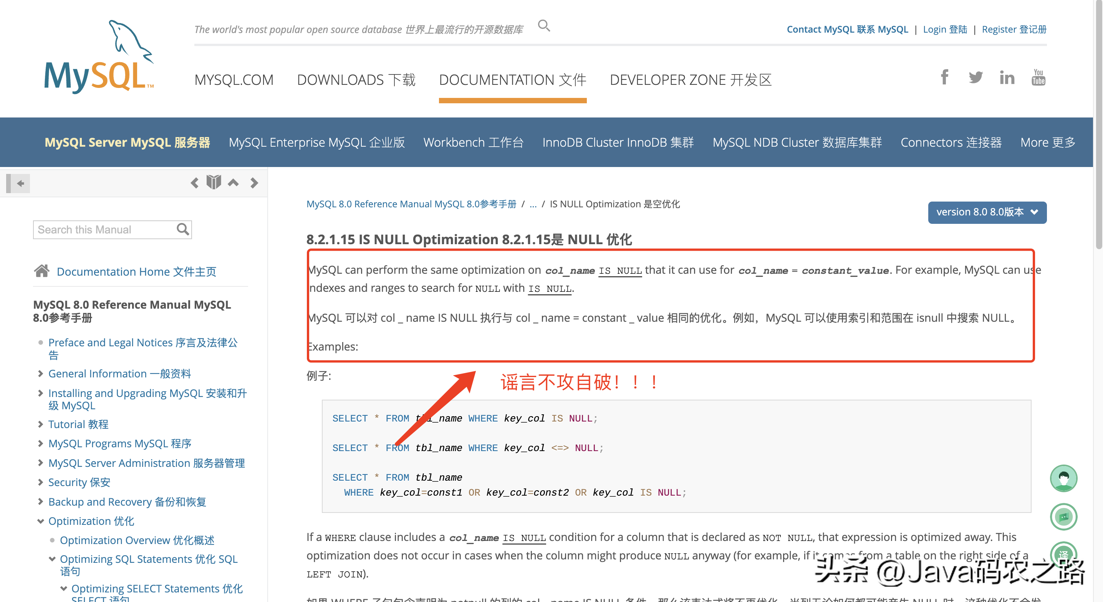Collapse the Optimization tree section

[40, 521]
